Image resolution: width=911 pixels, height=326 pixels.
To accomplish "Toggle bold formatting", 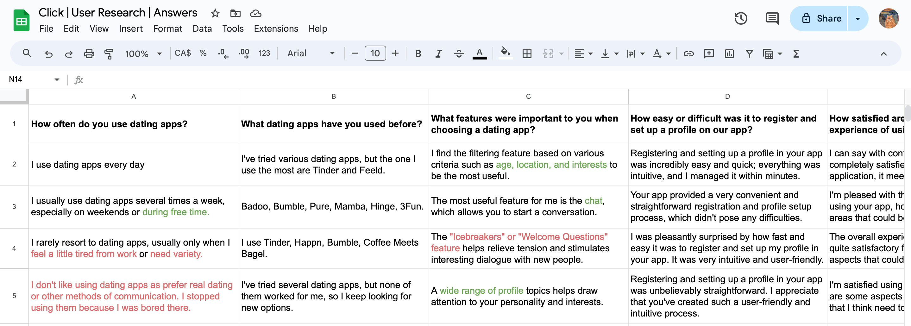I will point(418,54).
